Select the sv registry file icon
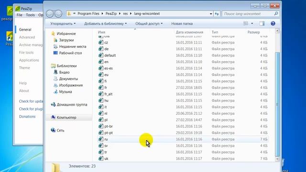 click(x=101, y=145)
